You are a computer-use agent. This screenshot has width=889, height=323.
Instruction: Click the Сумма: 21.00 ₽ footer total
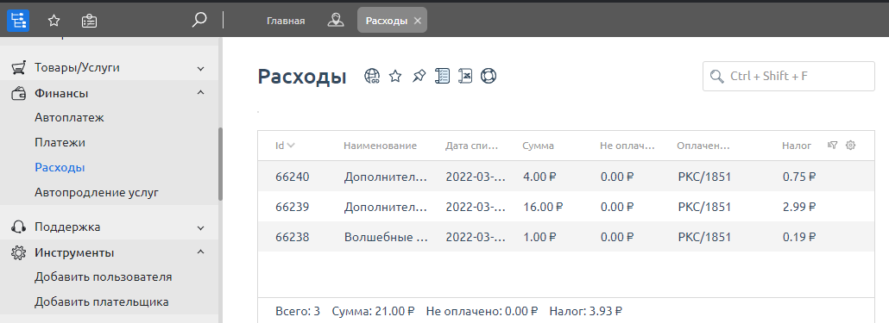[x=374, y=311]
